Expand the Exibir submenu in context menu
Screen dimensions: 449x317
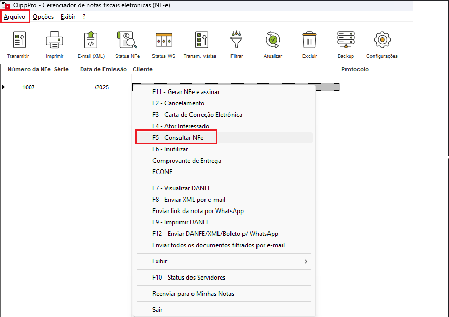click(224, 261)
